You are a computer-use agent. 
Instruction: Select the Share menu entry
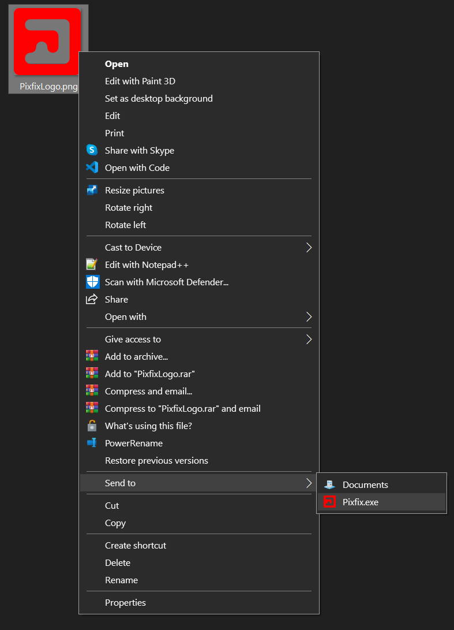point(199,299)
